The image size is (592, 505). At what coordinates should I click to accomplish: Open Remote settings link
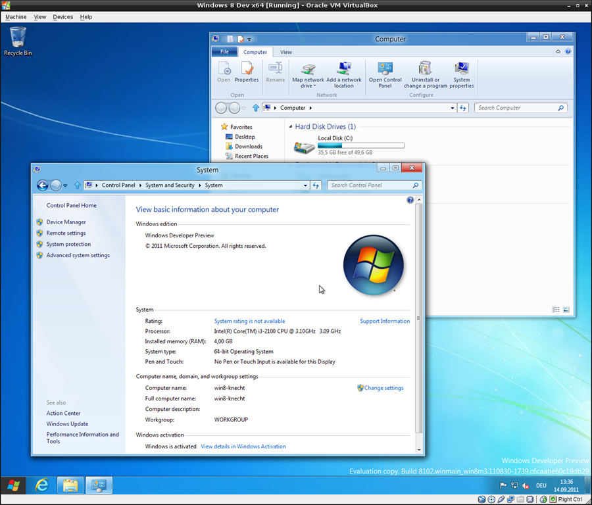[x=66, y=233]
